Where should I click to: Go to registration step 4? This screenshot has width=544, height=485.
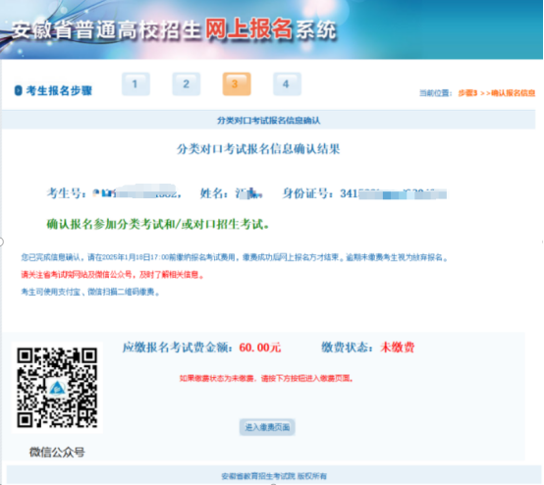[x=287, y=84]
